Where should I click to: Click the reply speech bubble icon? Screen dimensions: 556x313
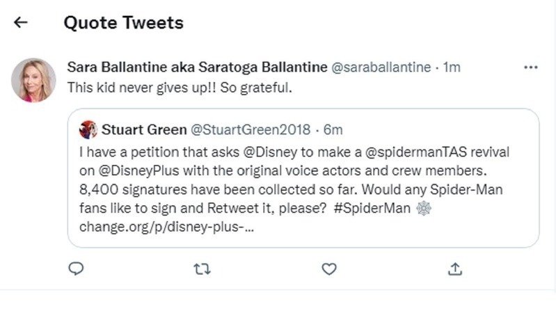tap(77, 268)
